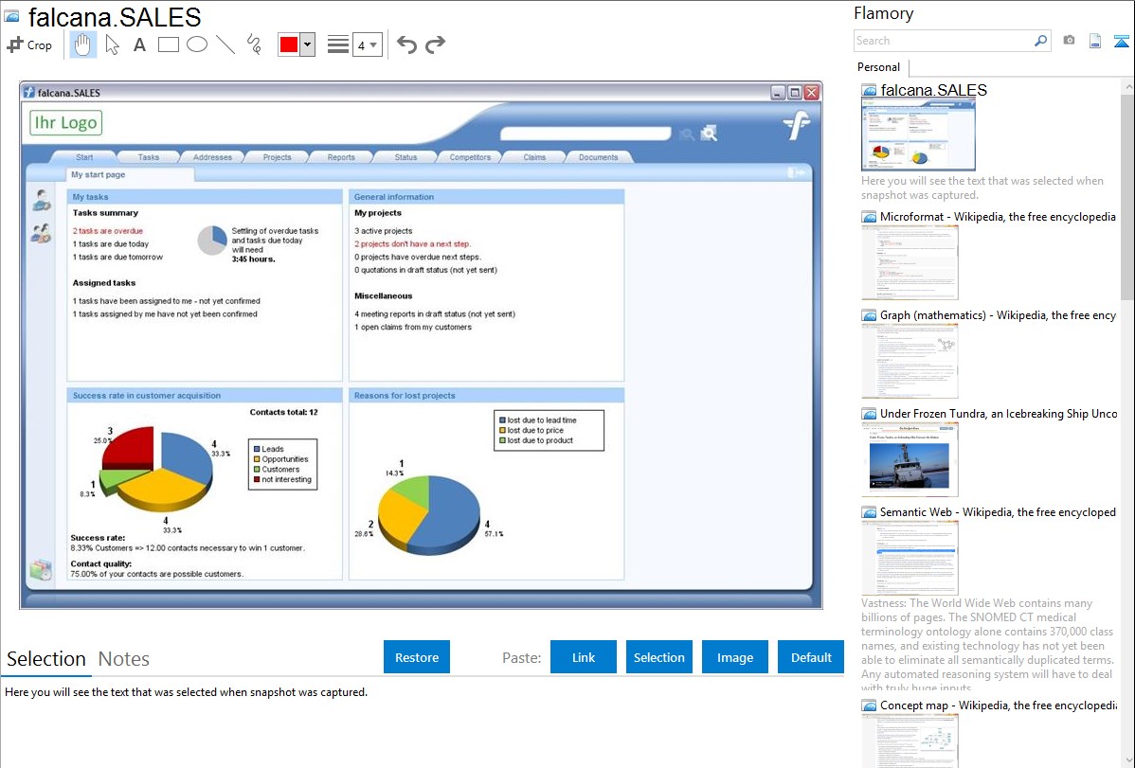Redo the last undone edit
Image resolution: width=1135 pixels, height=768 pixels.
(x=436, y=45)
